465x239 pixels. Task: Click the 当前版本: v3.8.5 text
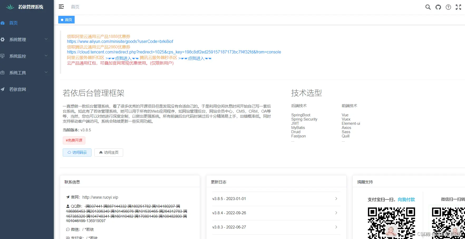tap(77, 130)
